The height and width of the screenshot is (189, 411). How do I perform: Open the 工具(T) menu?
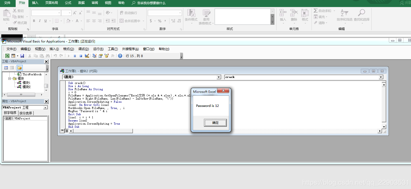113,49
